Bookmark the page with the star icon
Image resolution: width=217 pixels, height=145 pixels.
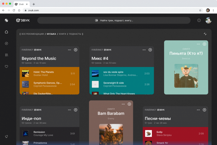pos(200,10)
